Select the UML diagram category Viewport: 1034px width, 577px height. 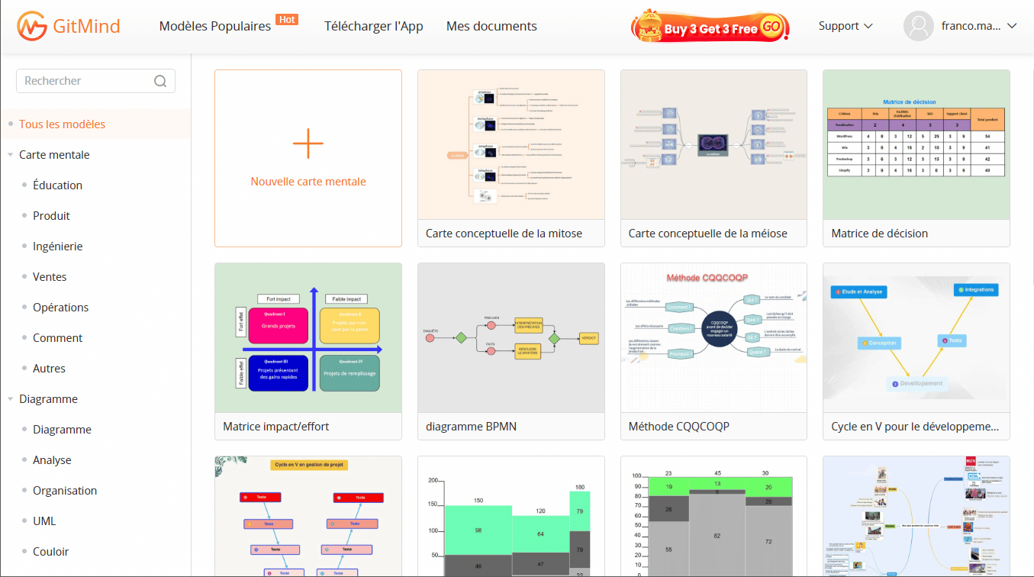44,521
